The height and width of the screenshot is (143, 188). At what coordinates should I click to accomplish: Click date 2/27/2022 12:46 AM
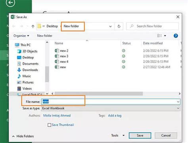(x=157, y=67)
